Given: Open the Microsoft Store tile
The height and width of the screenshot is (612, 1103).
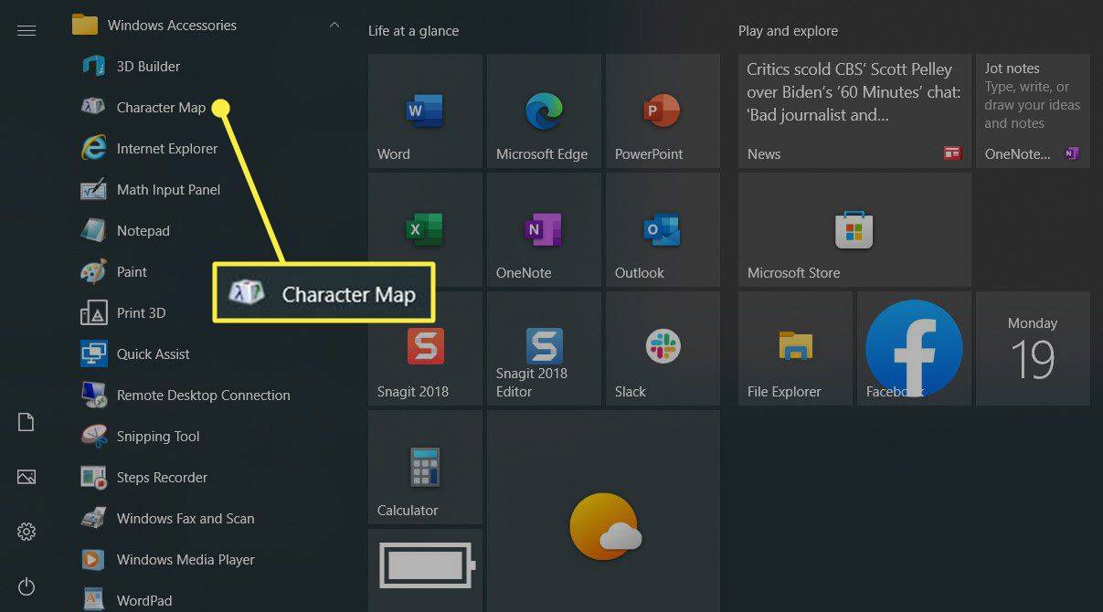Looking at the screenshot, I should click(854, 230).
